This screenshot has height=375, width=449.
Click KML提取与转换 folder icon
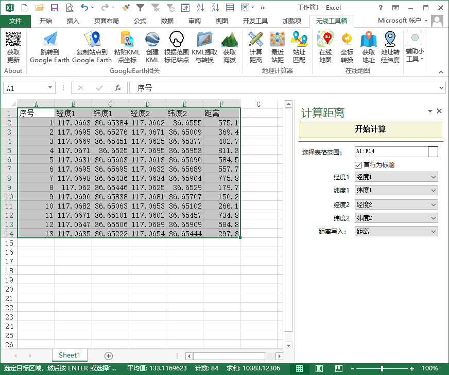204,39
